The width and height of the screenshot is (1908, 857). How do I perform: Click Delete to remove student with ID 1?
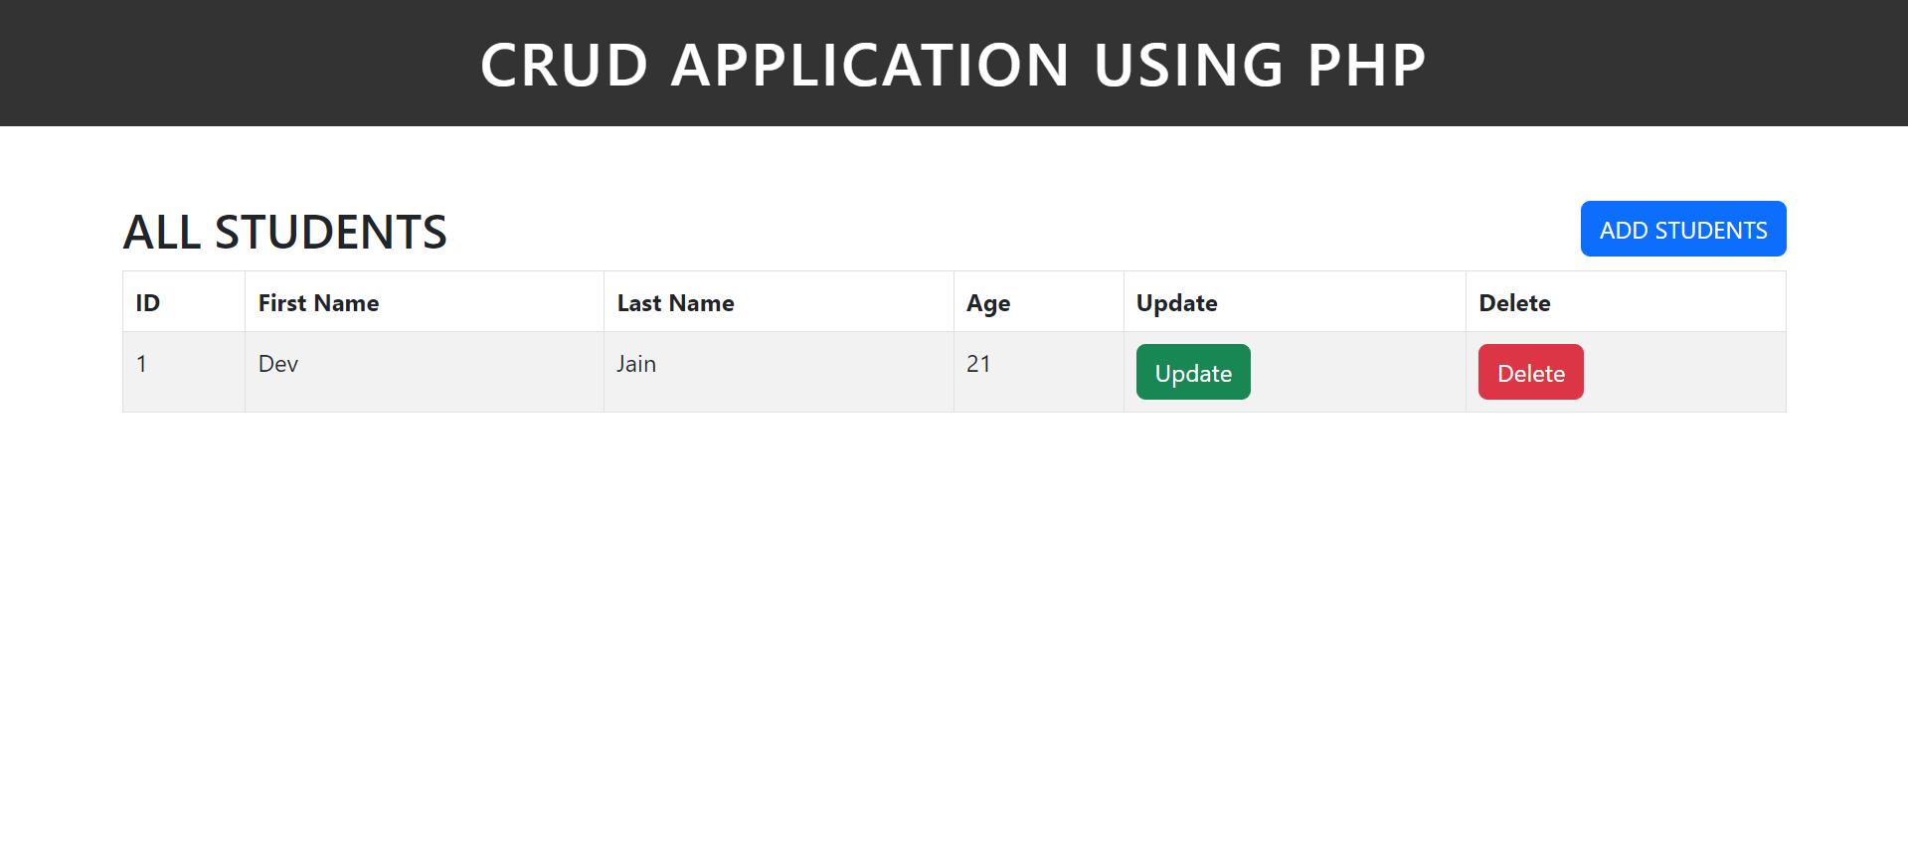click(x=1530, y=372)
